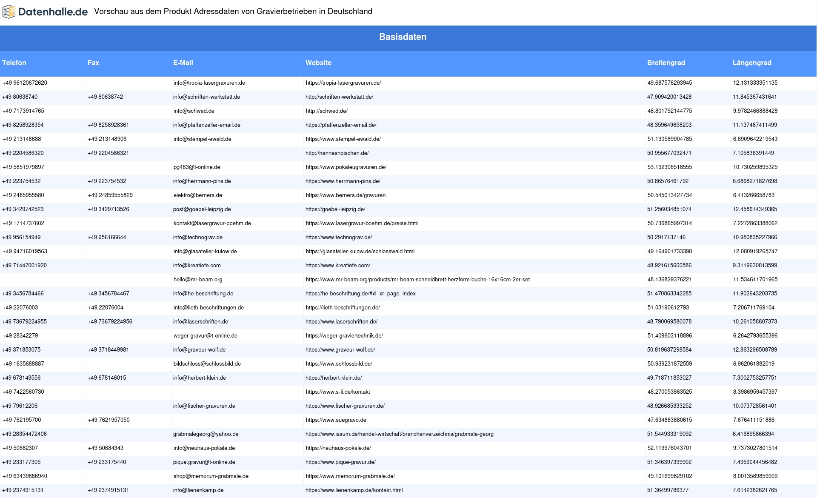Open lasergravur-boehm.de/preise.html website entry
This screenshot has height=498, width=817.
coord(362,223)
